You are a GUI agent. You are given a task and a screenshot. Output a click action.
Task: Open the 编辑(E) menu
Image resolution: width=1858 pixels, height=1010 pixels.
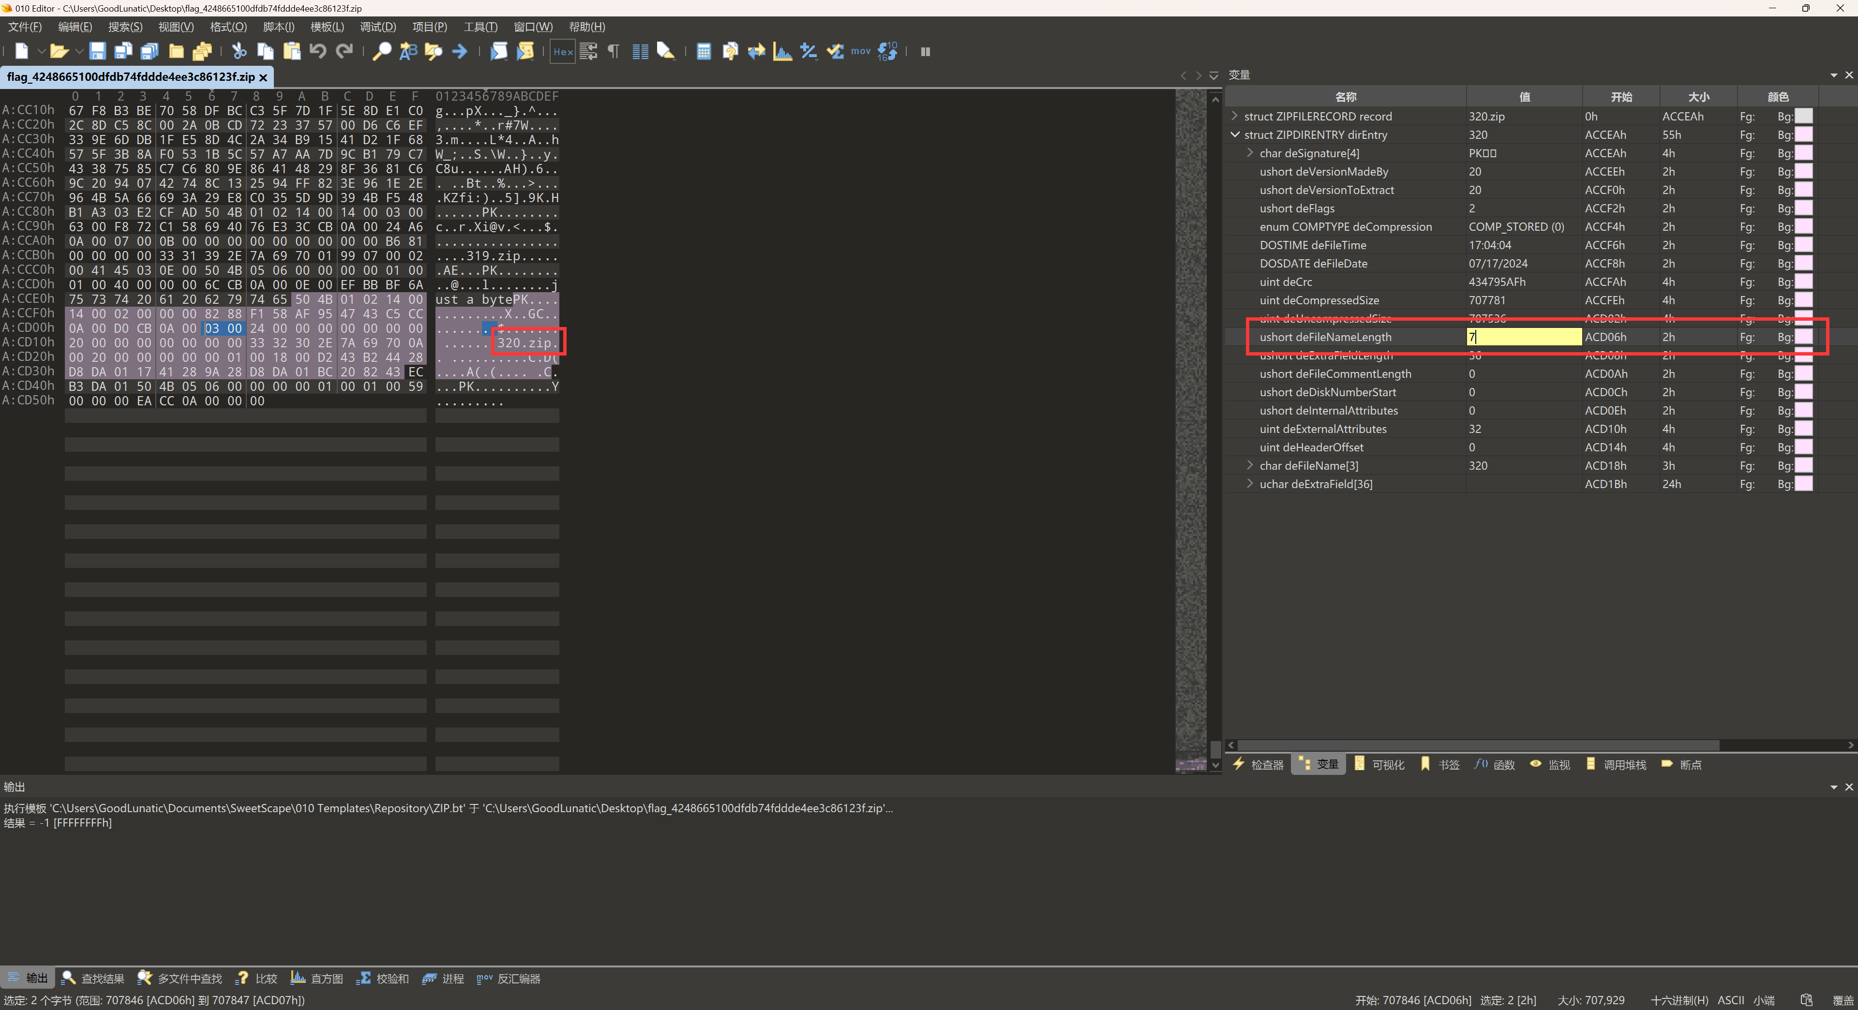pos(75,27)
